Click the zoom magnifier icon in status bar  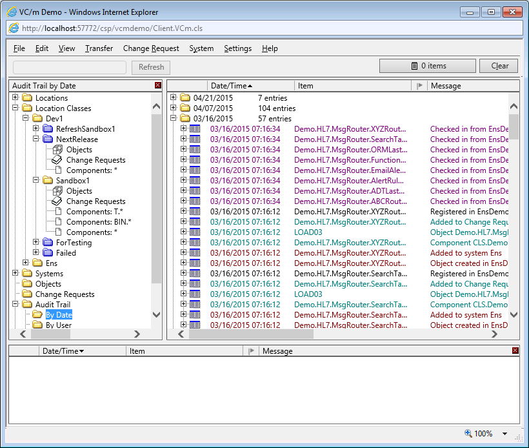pyautogui.click(x=468, y=434)
